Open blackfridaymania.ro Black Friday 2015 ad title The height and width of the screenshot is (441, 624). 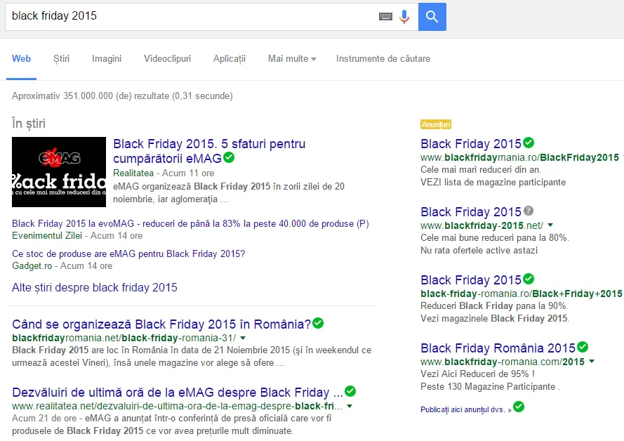(471, 144)
